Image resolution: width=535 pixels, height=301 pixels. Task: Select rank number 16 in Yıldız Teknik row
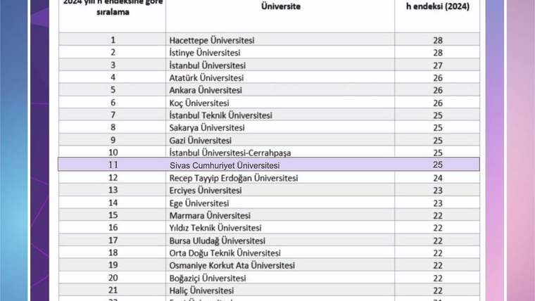(113, 227)
